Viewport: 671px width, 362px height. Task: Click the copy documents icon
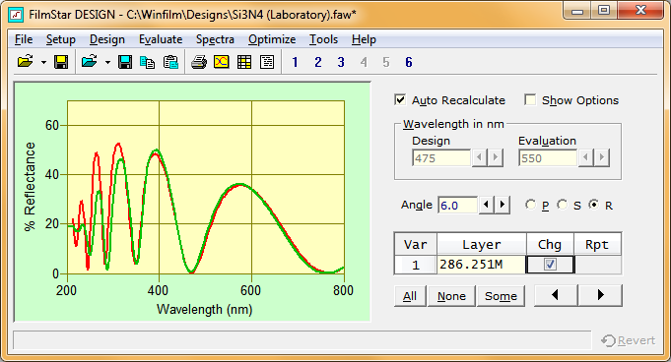pyautogui.click(x=148, y=62)
